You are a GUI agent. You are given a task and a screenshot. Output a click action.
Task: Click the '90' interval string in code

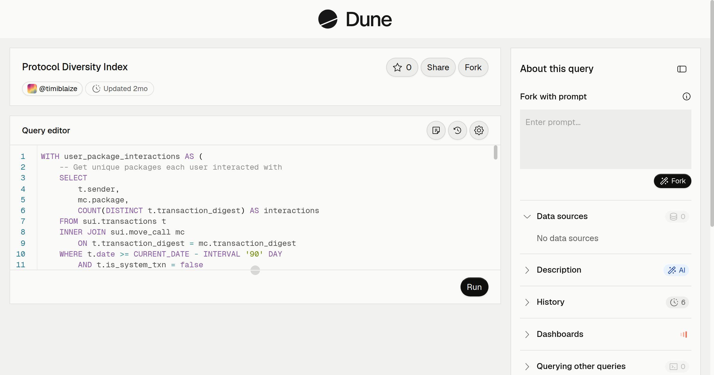254,254
